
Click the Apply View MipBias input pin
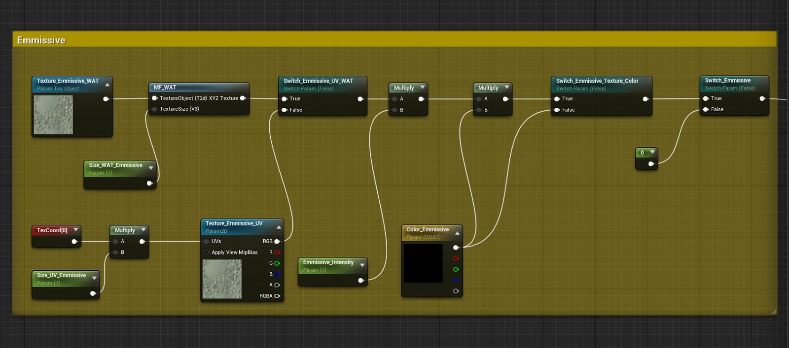[207, 253]
